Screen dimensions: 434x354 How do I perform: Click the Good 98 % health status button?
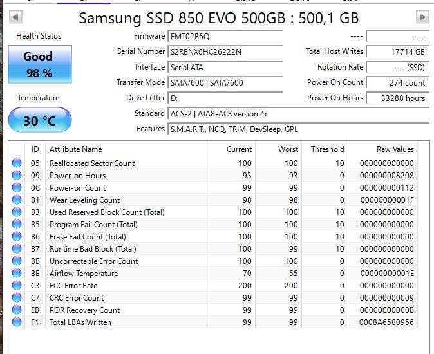tap(40, 64)
